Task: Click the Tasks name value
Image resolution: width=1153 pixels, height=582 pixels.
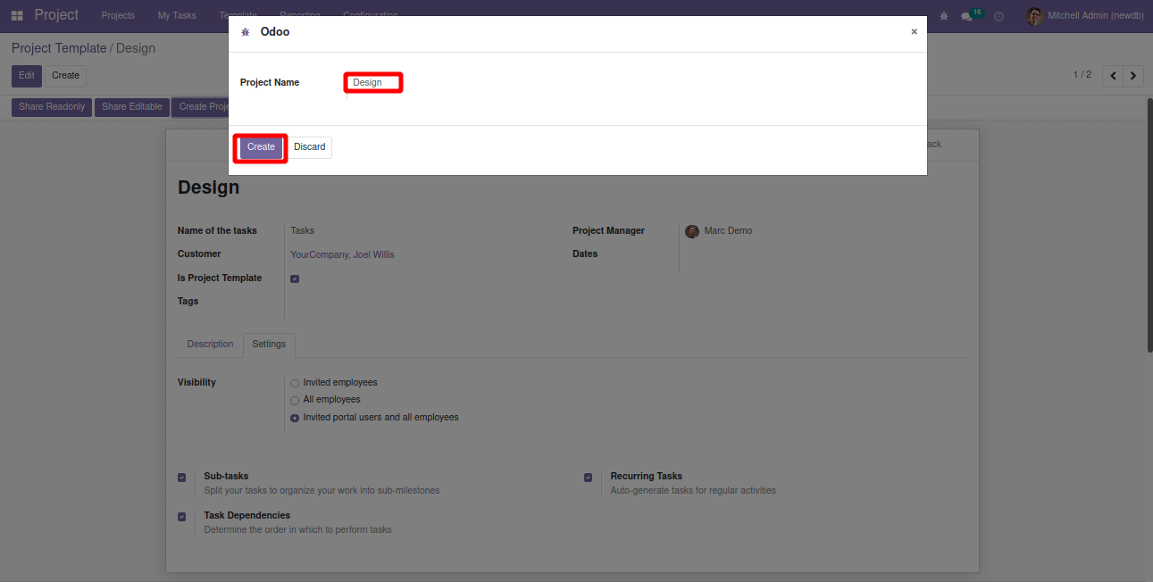Action: 303,231
